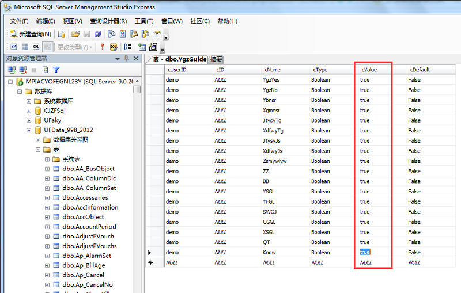Image resolution: width=461 pixels, height=293 pixels.
Task: Show the diagram pane icon
Action: [14, 47]
